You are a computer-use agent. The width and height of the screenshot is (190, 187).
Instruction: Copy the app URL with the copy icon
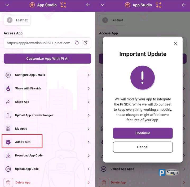[77, 43]
